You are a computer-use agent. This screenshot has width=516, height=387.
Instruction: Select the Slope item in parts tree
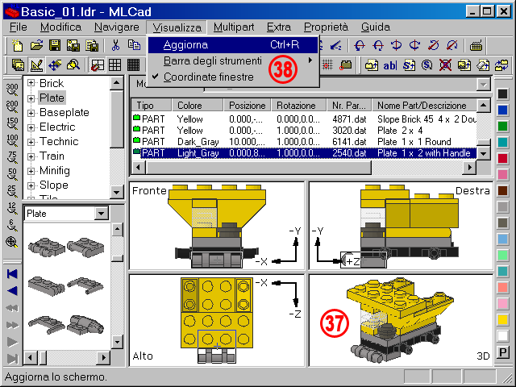54,185
